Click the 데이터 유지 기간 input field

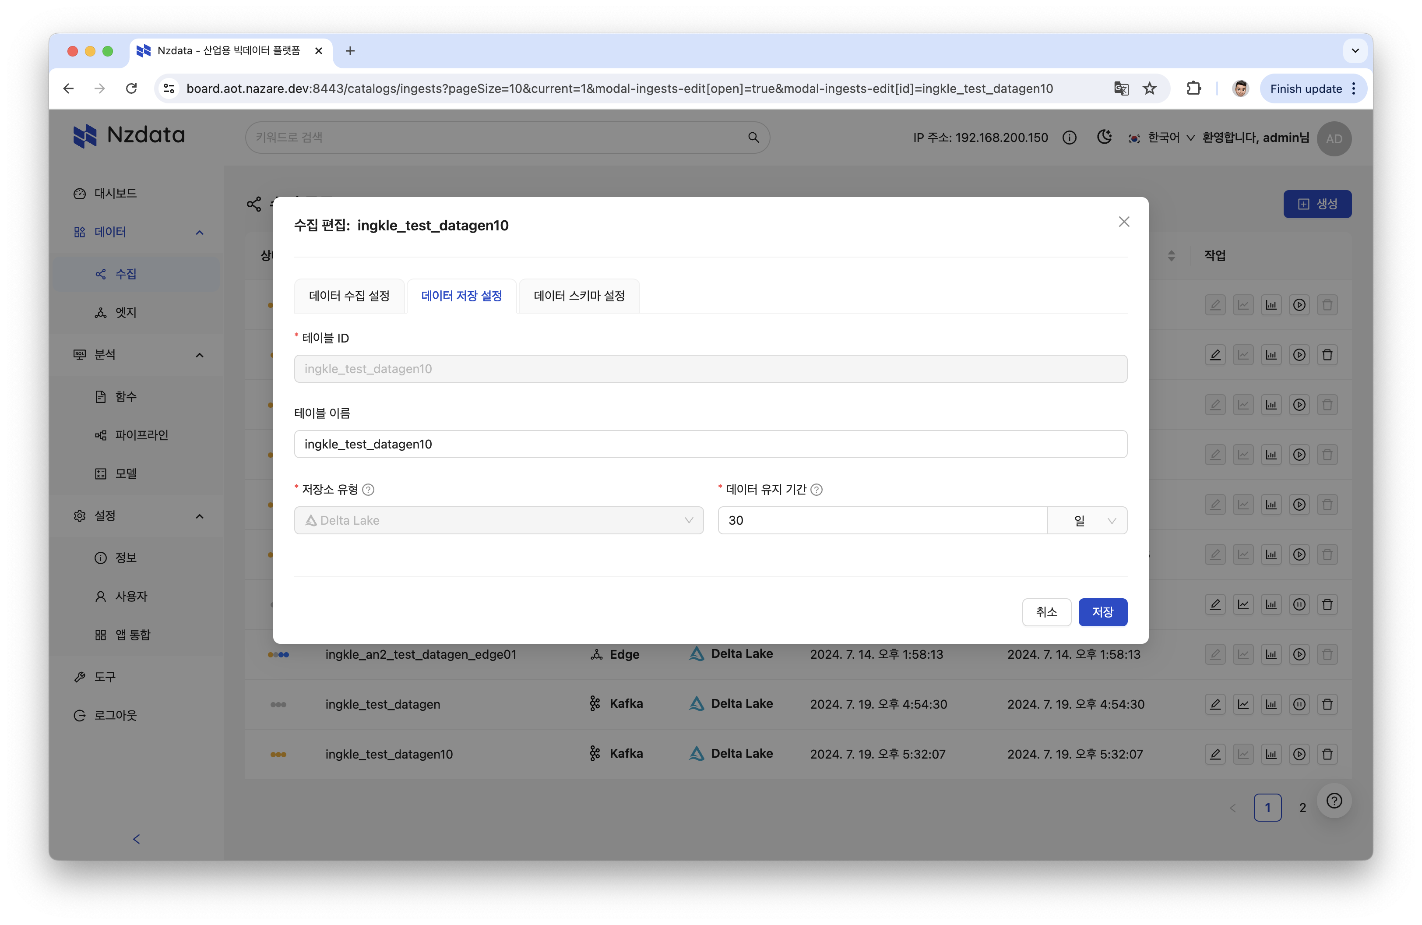coord(883,519)
